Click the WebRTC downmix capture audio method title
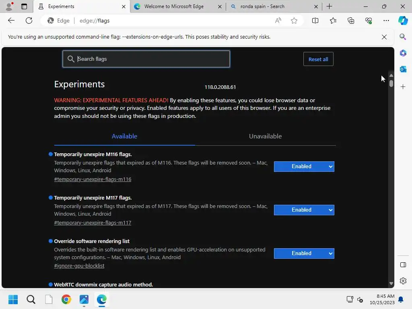 click(x=103, y=284)
